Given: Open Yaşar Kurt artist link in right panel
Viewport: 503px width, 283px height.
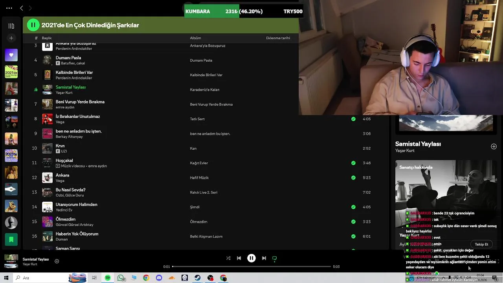Looking at the screenshot, I should click(405, 151).
